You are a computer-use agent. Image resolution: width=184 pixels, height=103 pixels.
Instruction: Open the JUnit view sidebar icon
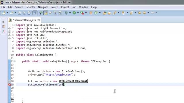coord(3,31)
